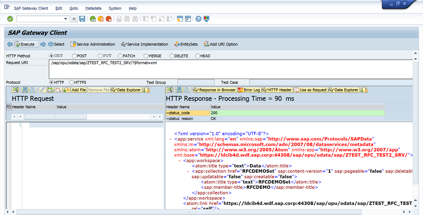Click the Generate Shortcut icon

pos(188,19)
